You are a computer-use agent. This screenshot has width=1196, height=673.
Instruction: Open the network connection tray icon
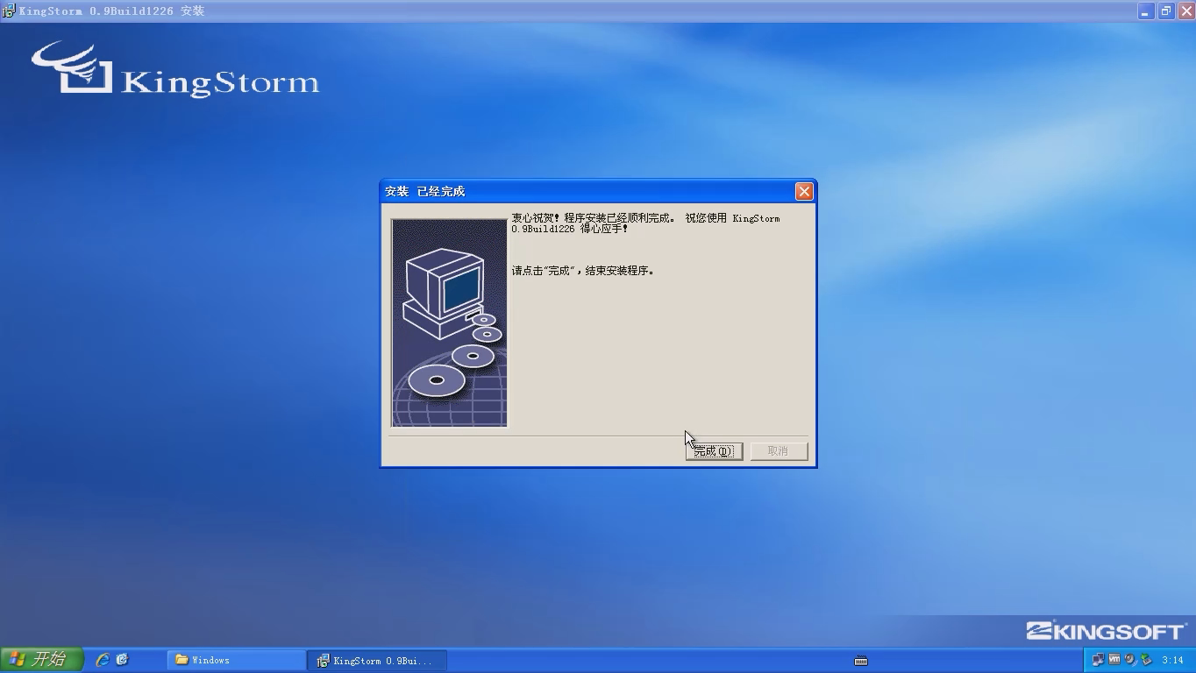(x=1098, y=660)
